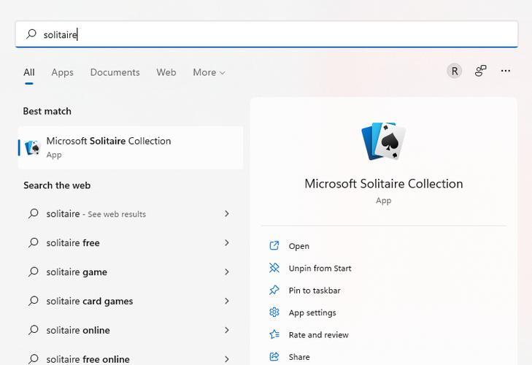532x365 pixels.
Task: Switch to the Apps tab
Action: (x=63, y=72)
